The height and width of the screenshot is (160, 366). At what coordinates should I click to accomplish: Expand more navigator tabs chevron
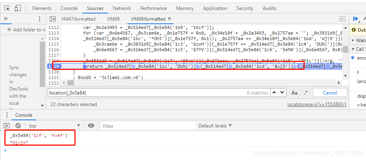tap(6, 19)
